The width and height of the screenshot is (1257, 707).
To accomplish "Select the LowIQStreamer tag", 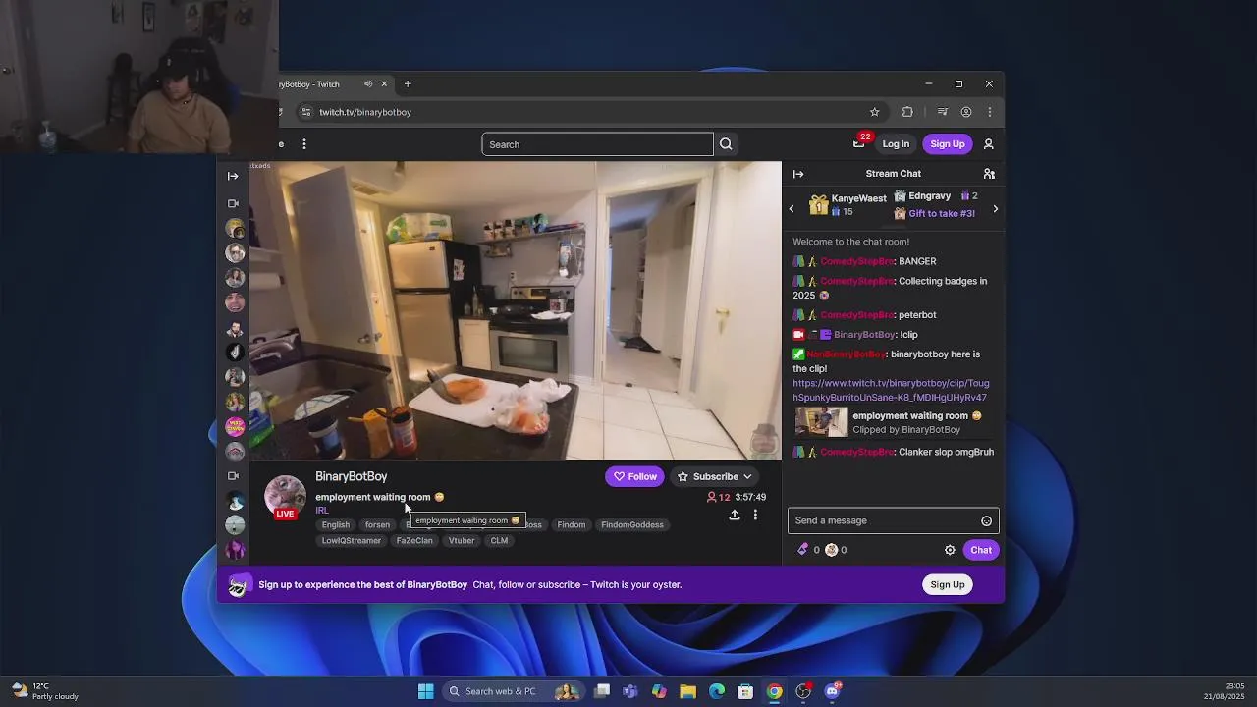I will 352,541.
